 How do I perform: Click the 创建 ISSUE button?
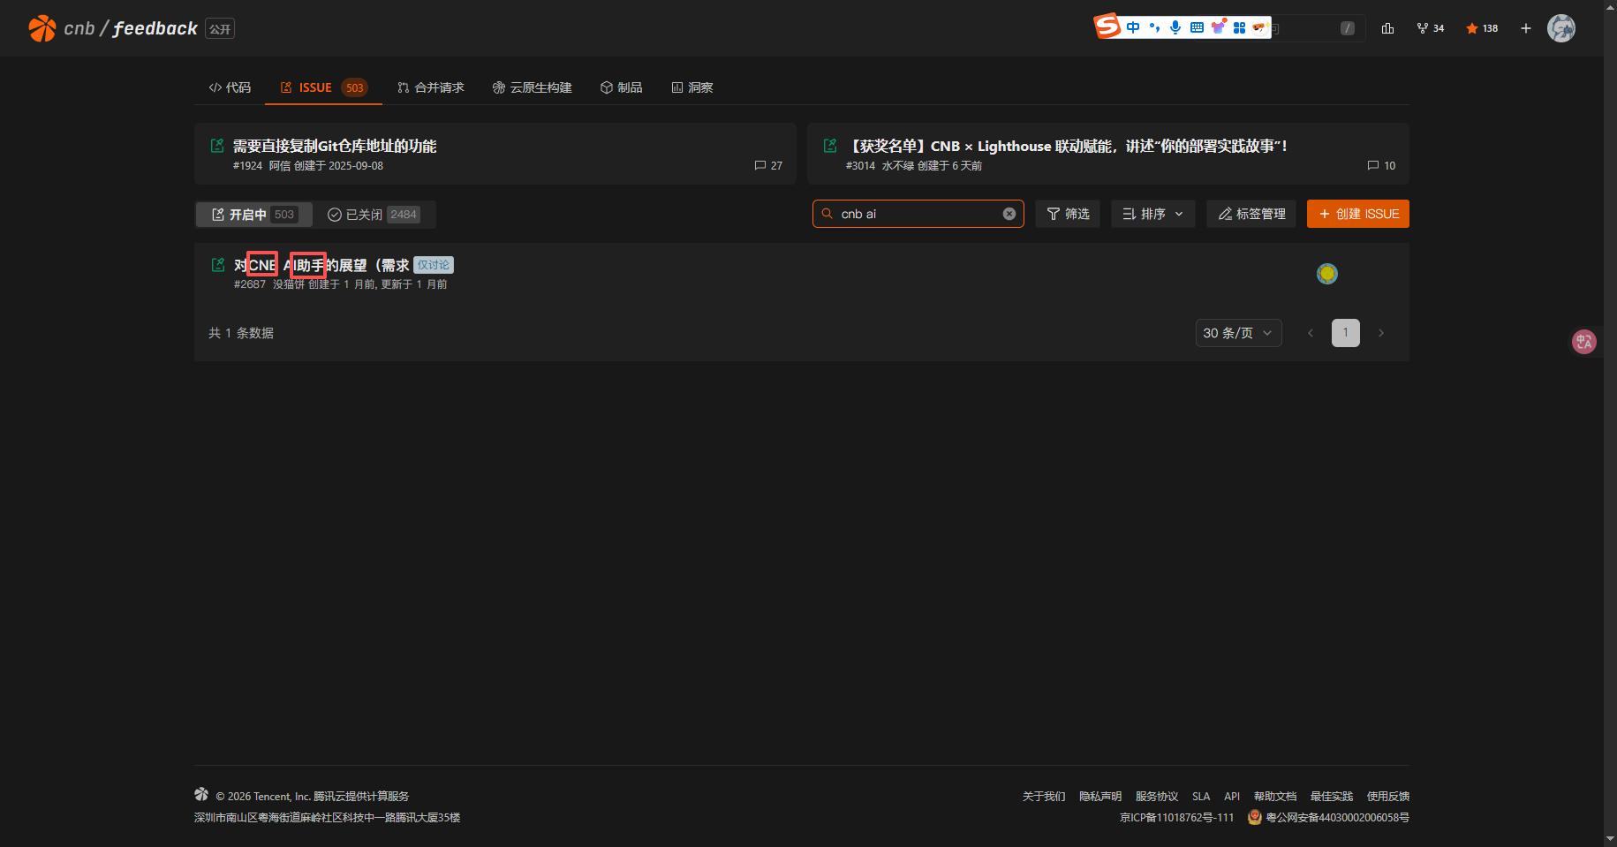pos(1357,214)
